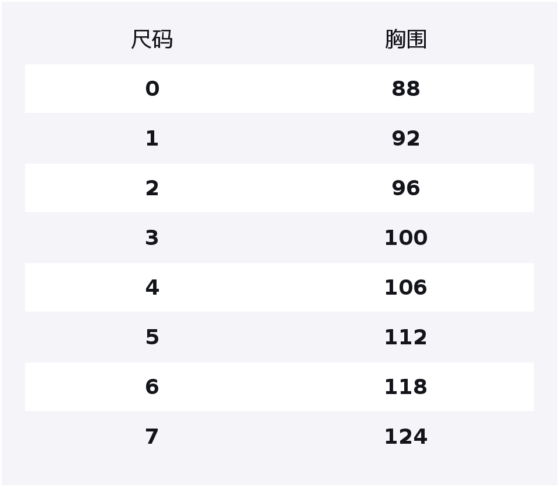Pick size 6 in the 尺码 column
The image size is (559, 487).
coord(152,387)
